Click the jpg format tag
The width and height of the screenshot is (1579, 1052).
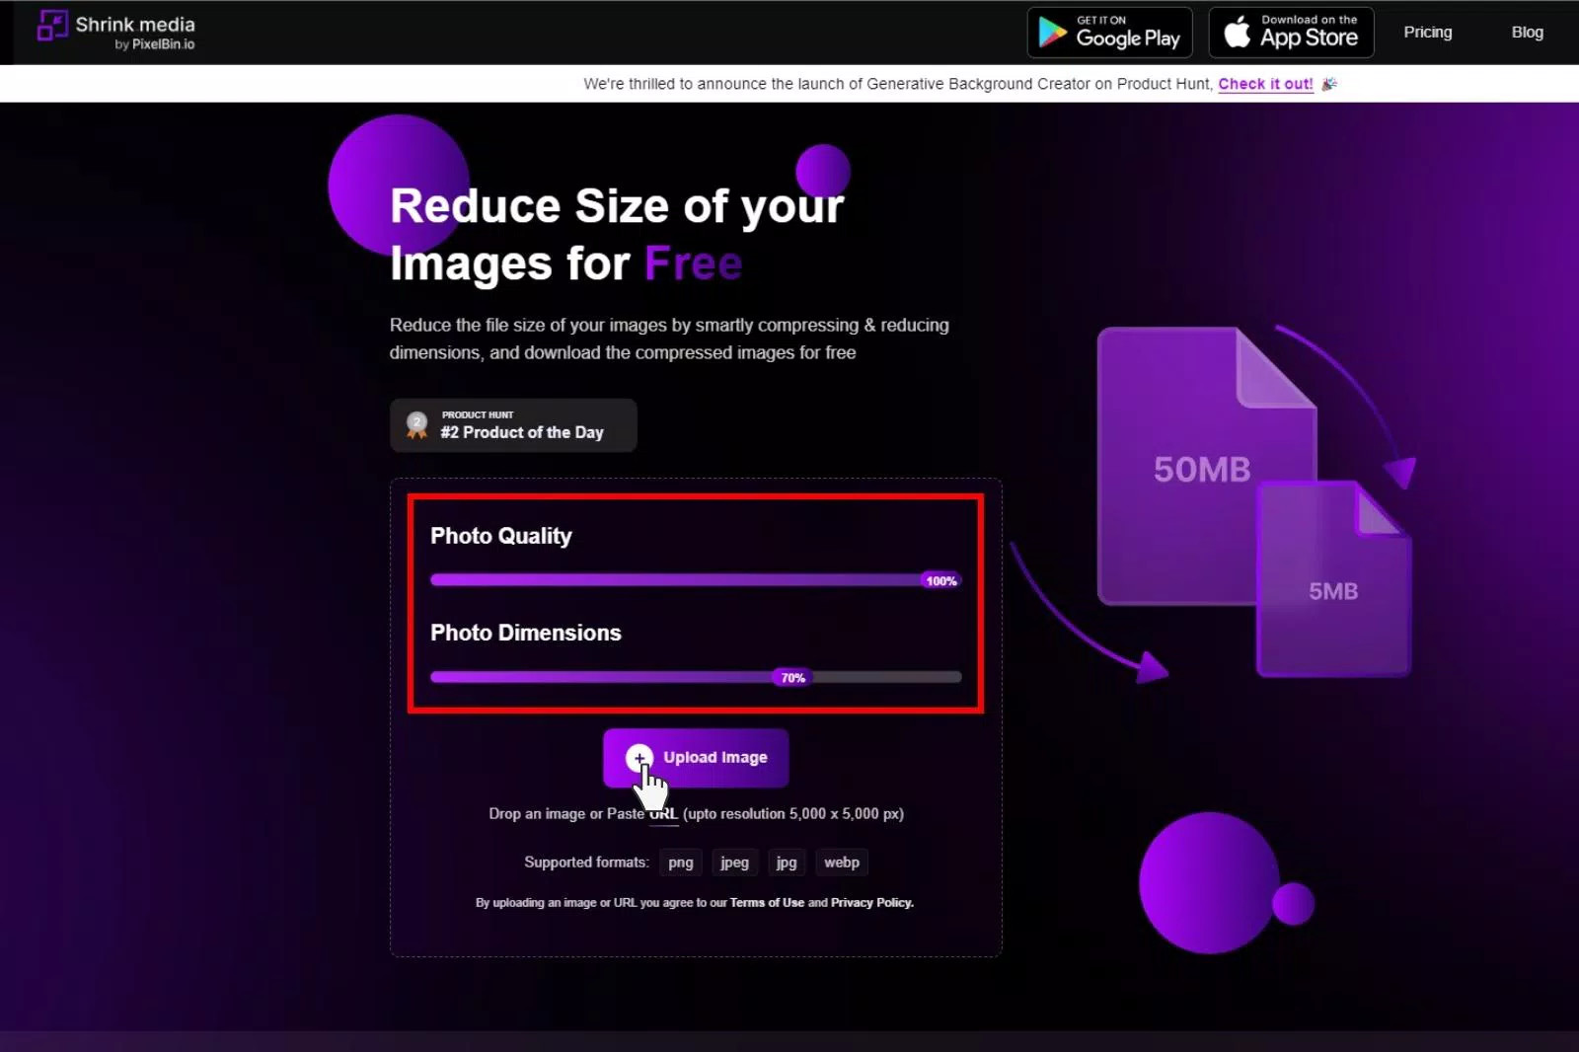point(787,863)
